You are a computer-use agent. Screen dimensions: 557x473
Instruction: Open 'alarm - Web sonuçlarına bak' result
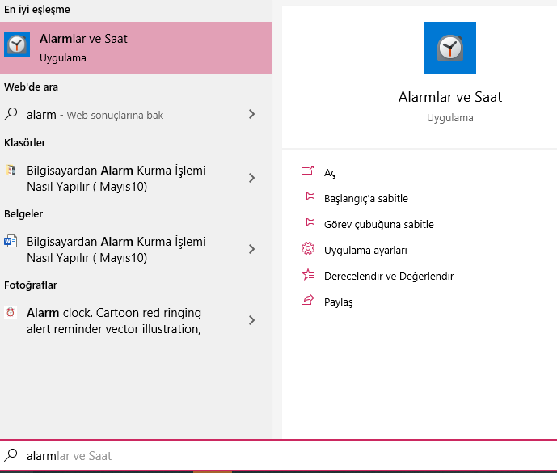tap(95, 115)
